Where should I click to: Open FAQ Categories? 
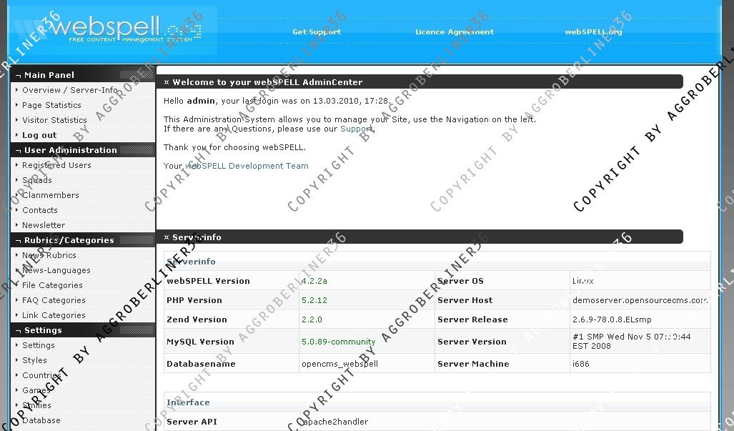tap(54, 300)
